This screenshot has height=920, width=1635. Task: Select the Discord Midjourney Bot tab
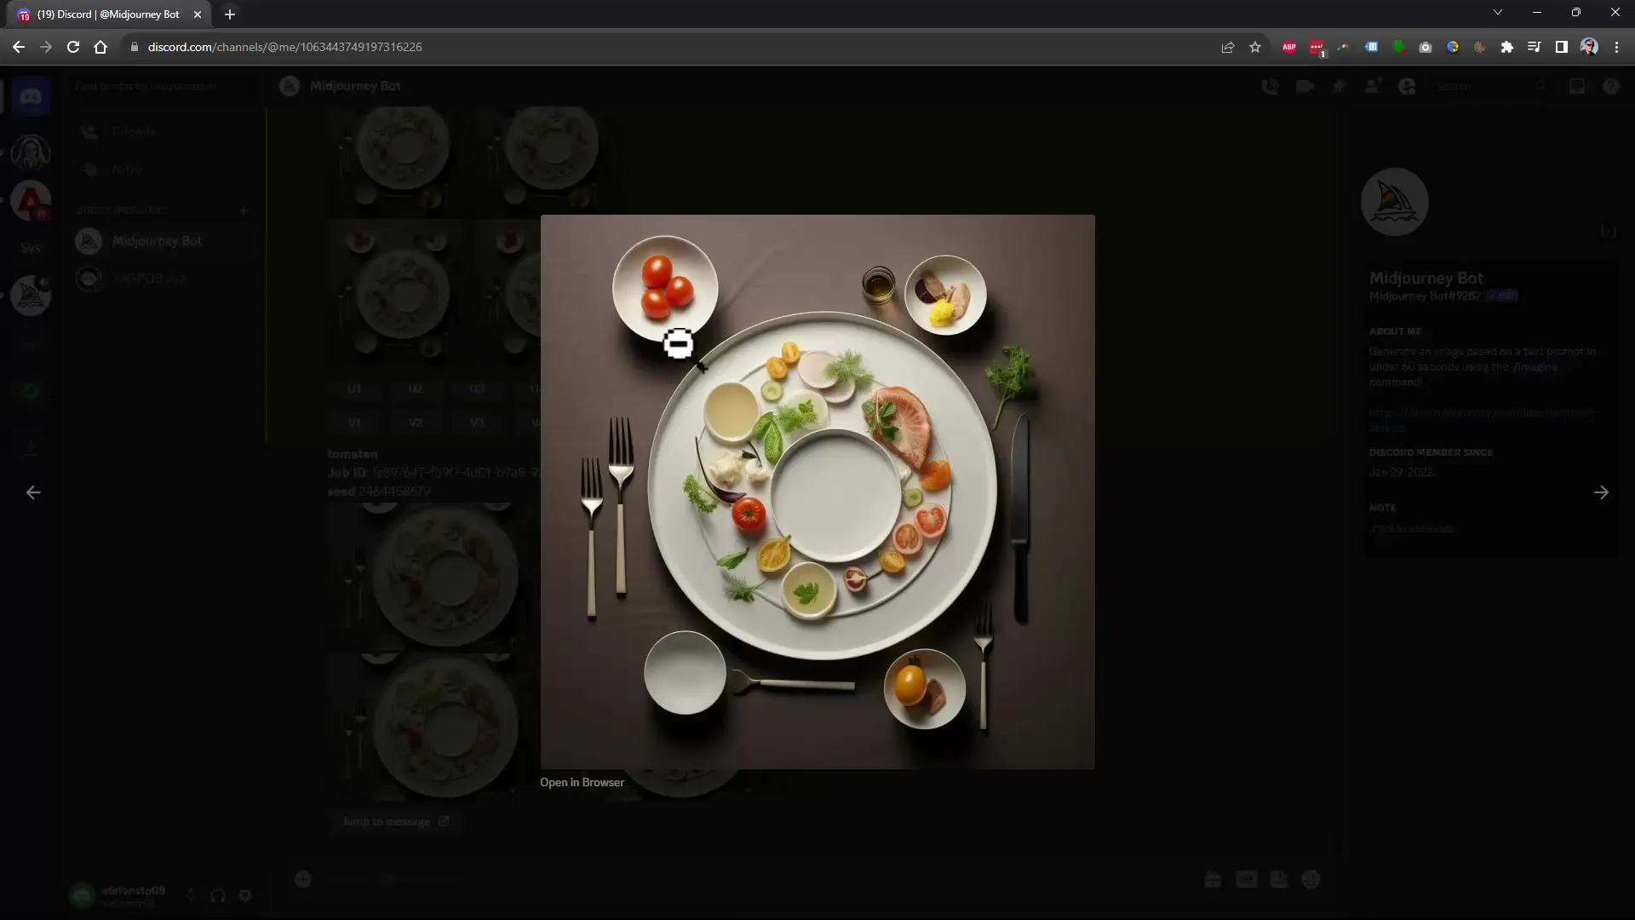tap(108, 14)
